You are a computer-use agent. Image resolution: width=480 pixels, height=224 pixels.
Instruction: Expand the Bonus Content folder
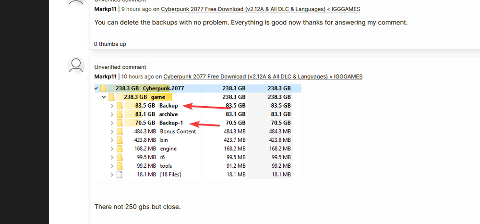tap(112, 131)
